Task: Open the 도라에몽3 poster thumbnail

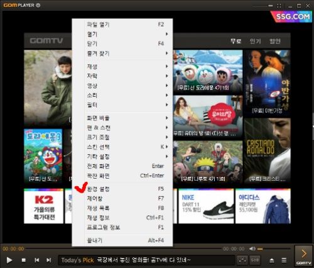Action: click(x=43, y=155)
